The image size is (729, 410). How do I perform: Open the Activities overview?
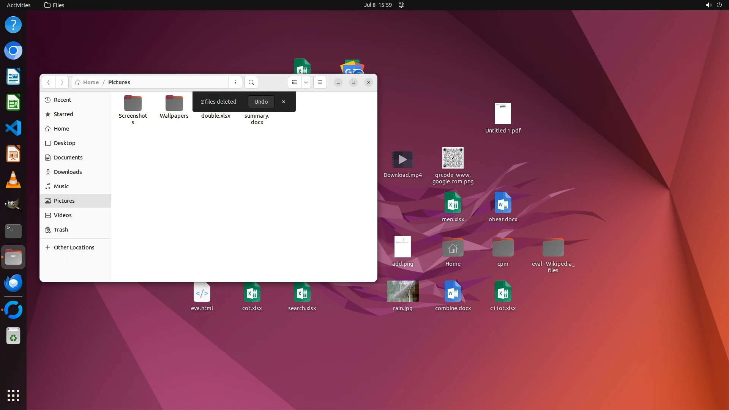click(x=19, y=5)
